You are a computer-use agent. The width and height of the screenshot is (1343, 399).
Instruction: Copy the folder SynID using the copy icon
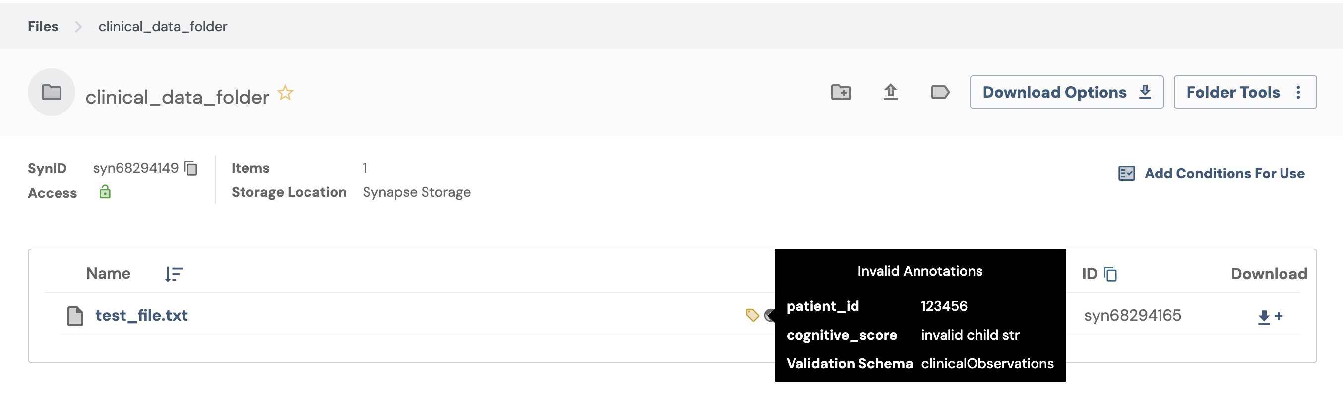click(x=191, y=168)
